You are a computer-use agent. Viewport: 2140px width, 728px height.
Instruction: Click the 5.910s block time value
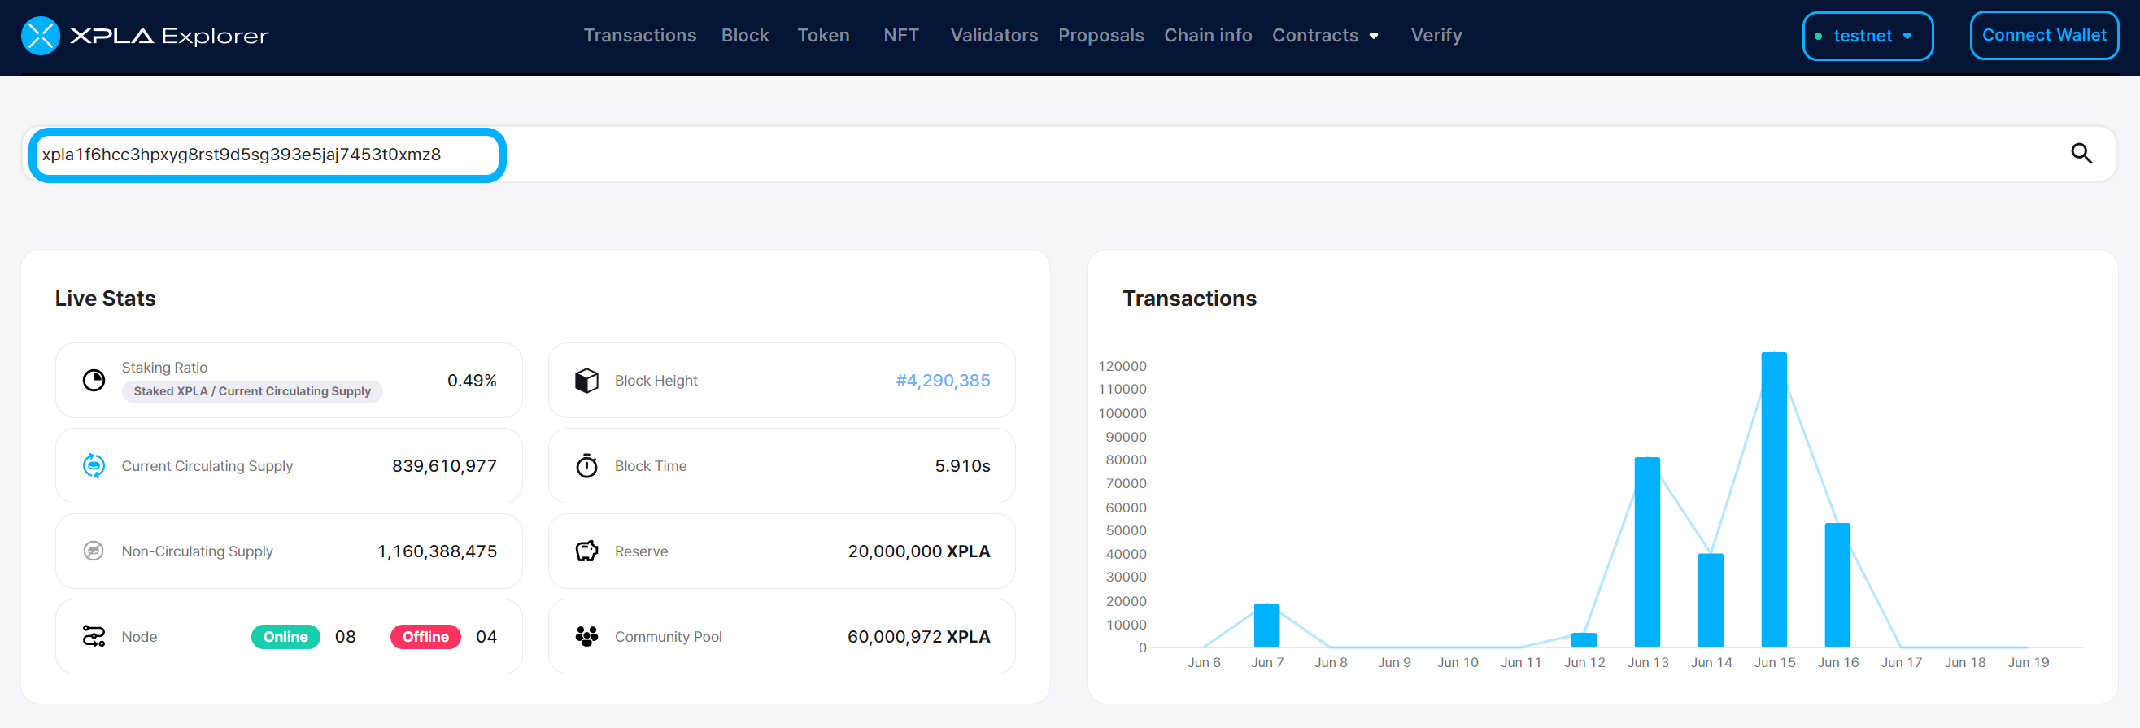[x=962, y=466]
